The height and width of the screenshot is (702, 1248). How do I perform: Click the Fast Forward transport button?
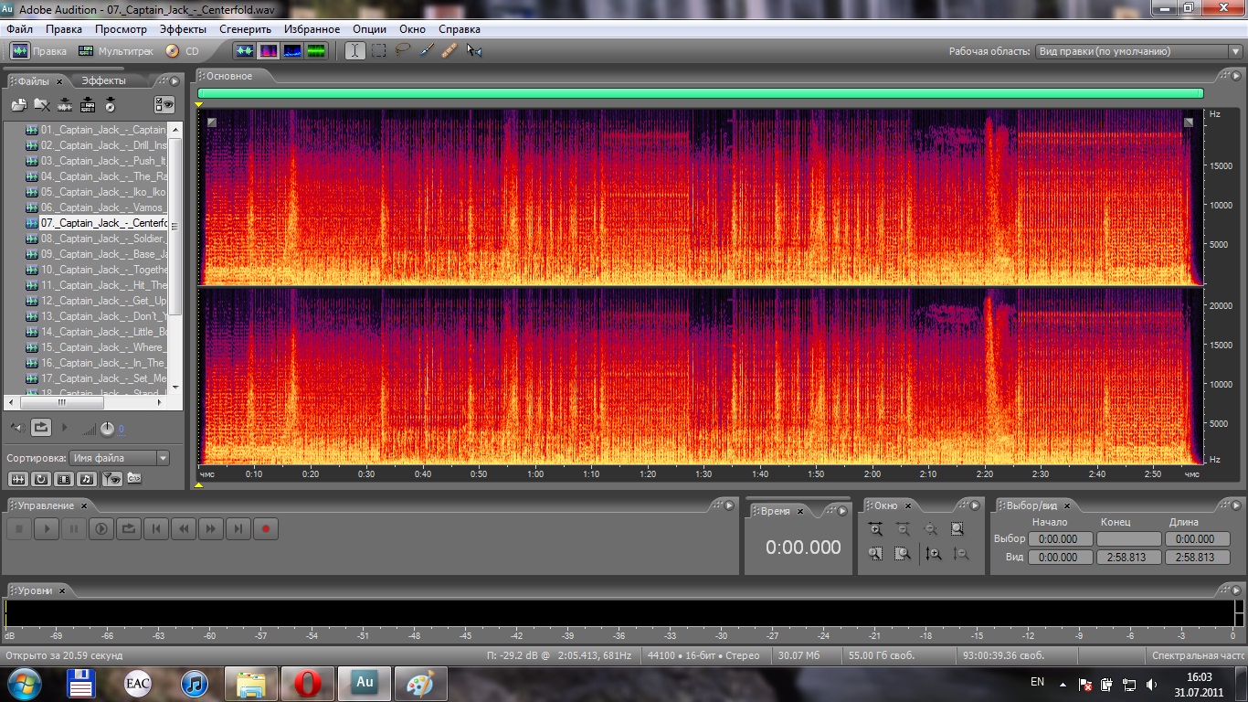(210, 528)
